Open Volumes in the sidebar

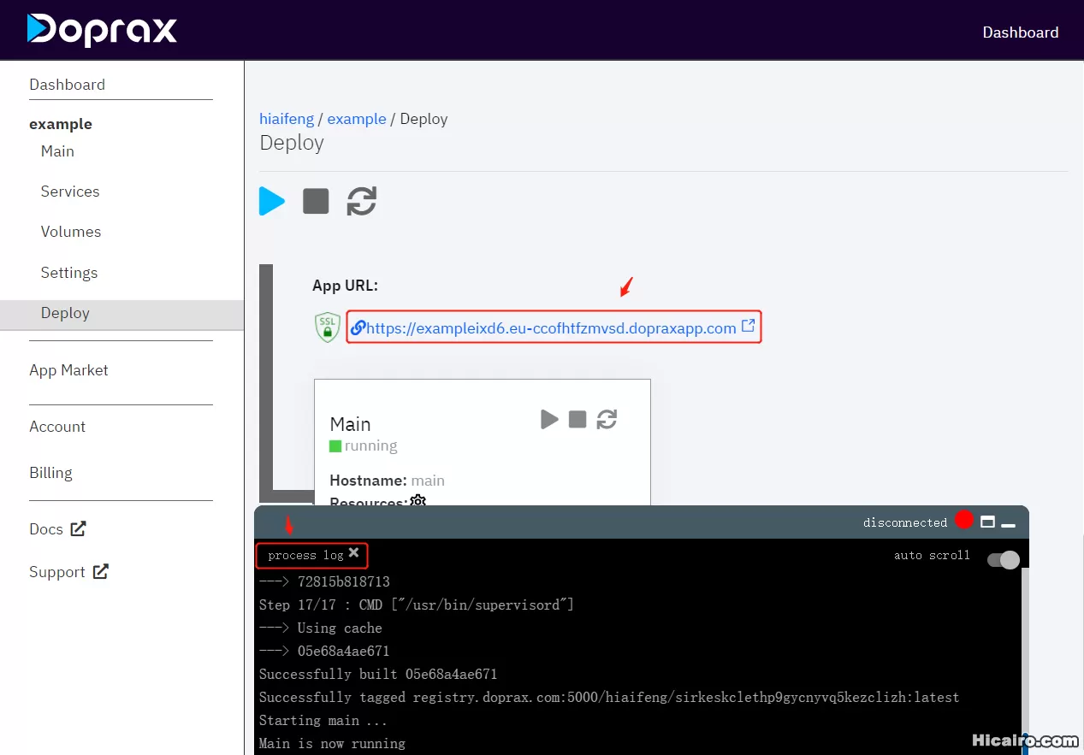point(71,232)
